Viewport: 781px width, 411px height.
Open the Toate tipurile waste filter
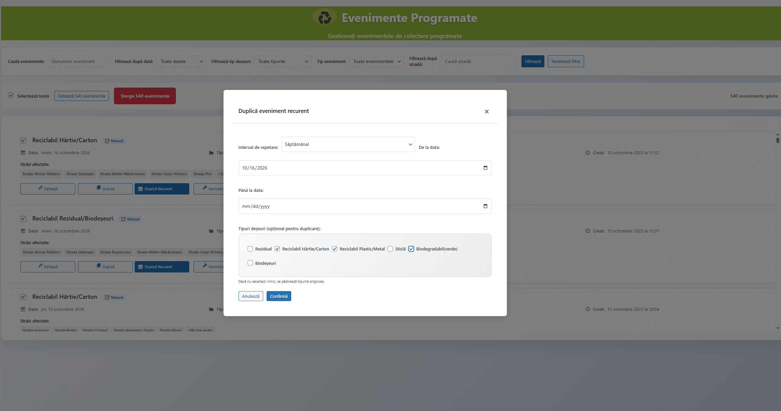pyautogui.click(x=282, y=61)
